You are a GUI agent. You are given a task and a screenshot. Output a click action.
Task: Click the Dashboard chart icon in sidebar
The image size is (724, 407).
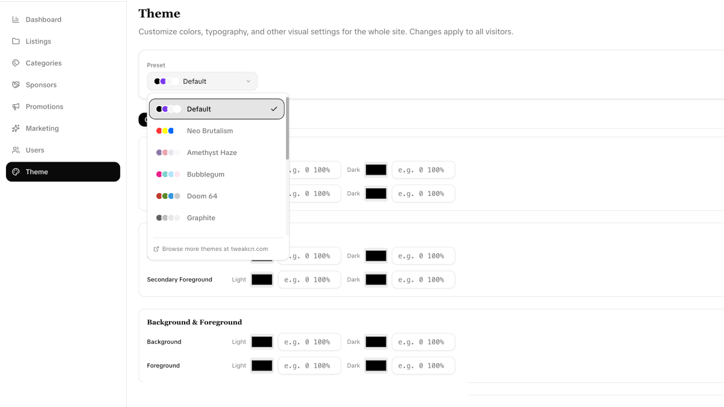(x=16, y=20)
